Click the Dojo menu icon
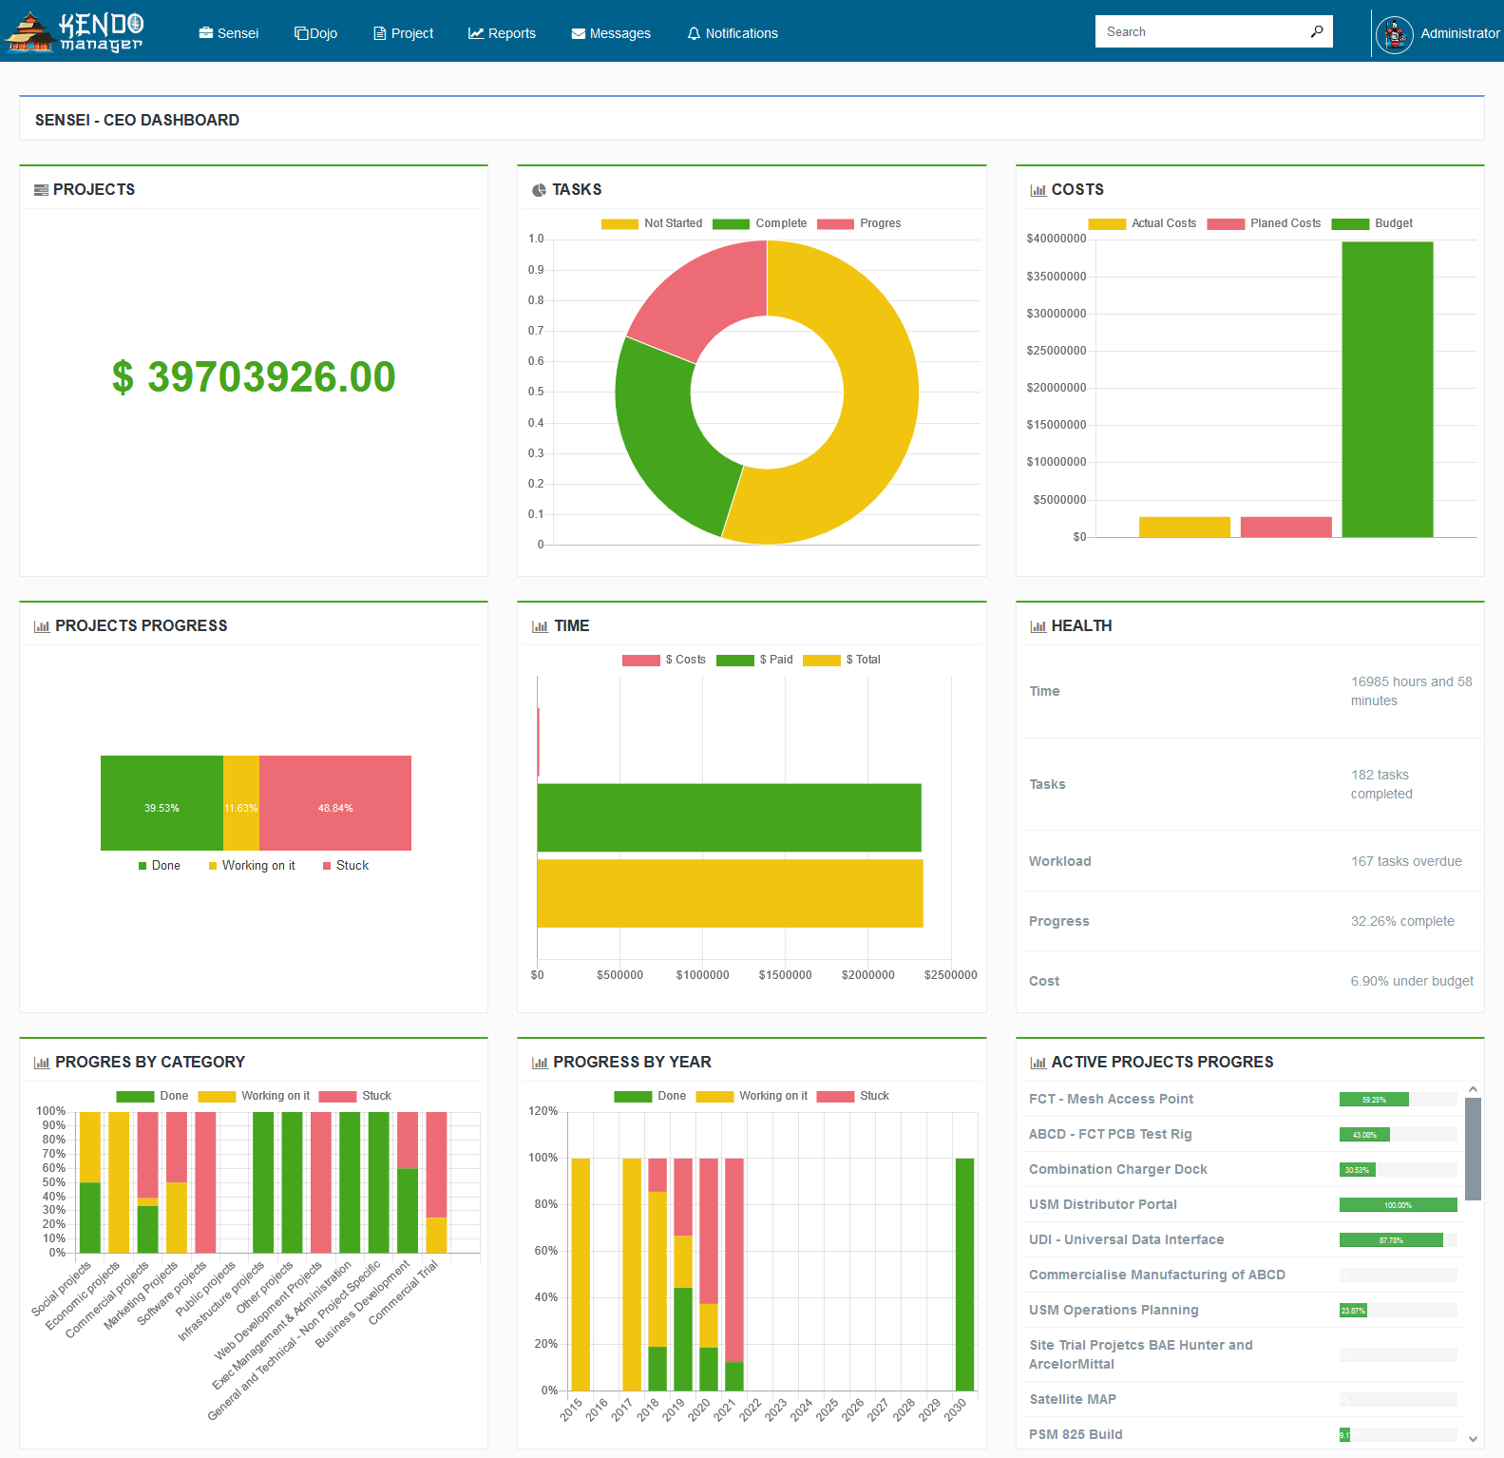1504x1458 pixels. tap(301, 33)
